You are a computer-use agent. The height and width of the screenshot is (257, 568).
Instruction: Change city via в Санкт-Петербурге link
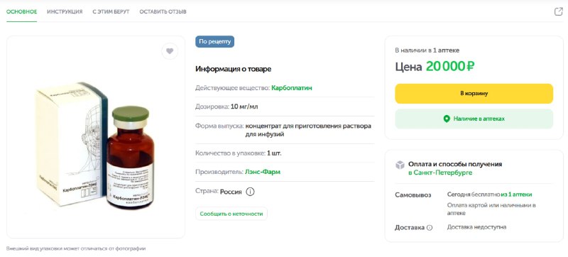point(440,173)
